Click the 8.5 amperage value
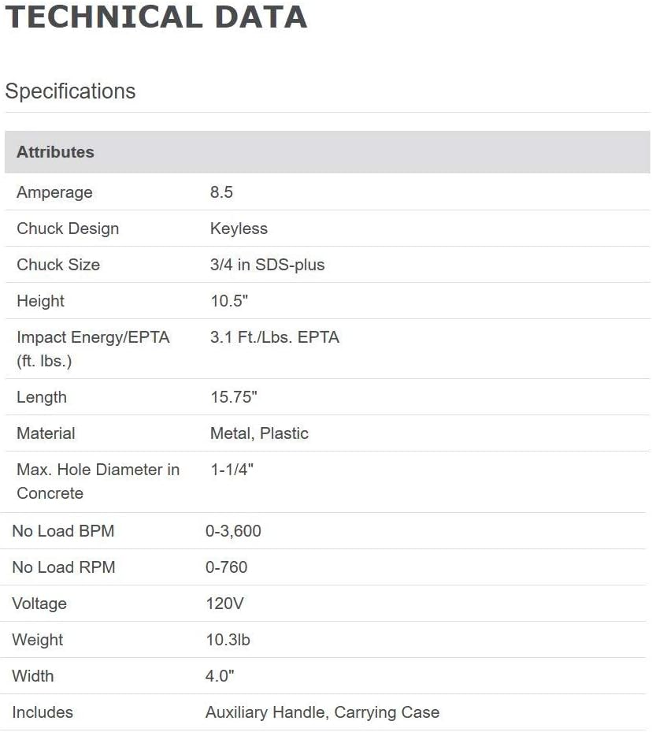The height and width of the screenshot is (732, 652). 221,192
